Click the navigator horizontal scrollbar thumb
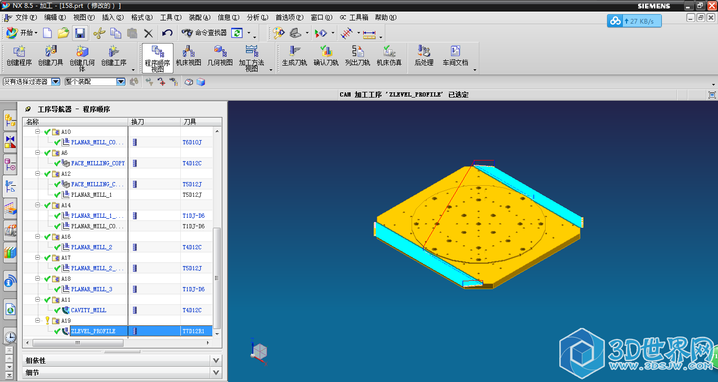 coord(78,343)
